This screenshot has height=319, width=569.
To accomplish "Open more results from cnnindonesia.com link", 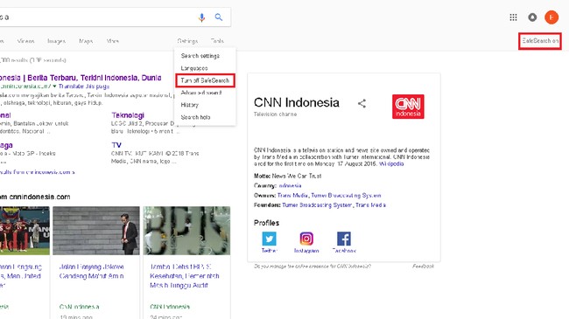I will (x=37, y=172).
